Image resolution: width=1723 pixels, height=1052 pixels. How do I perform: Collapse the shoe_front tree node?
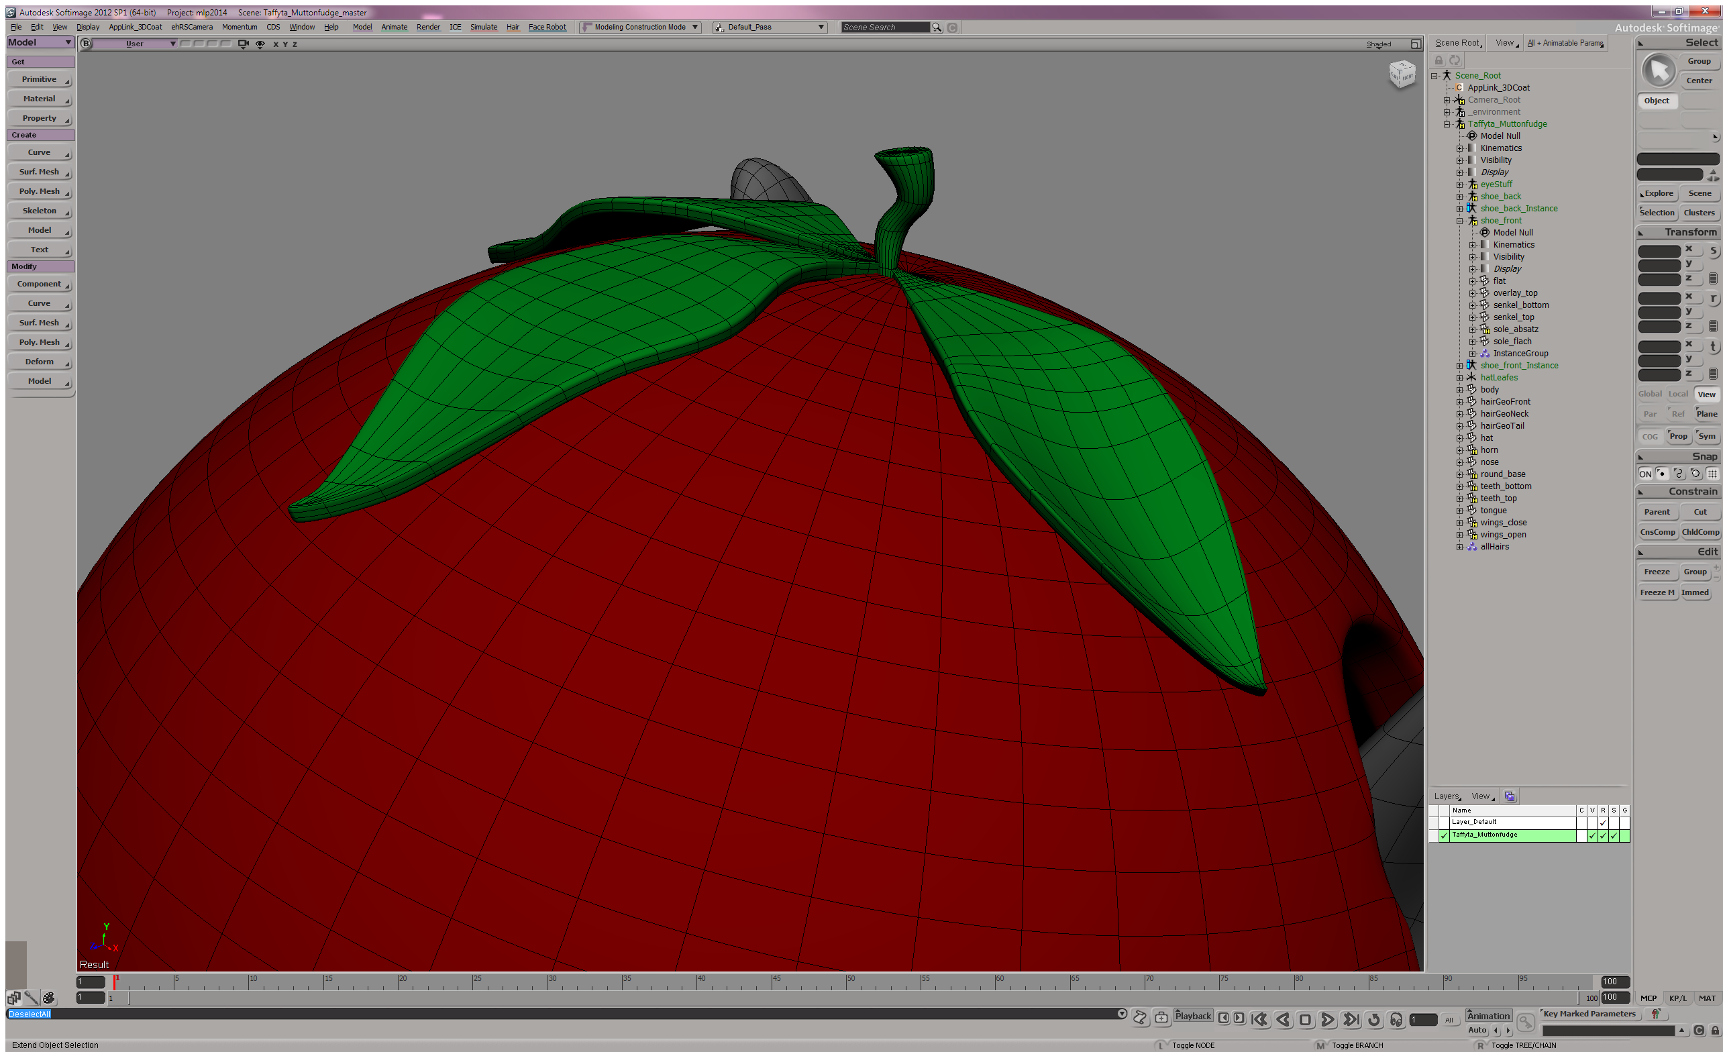tap(1459, 221)
